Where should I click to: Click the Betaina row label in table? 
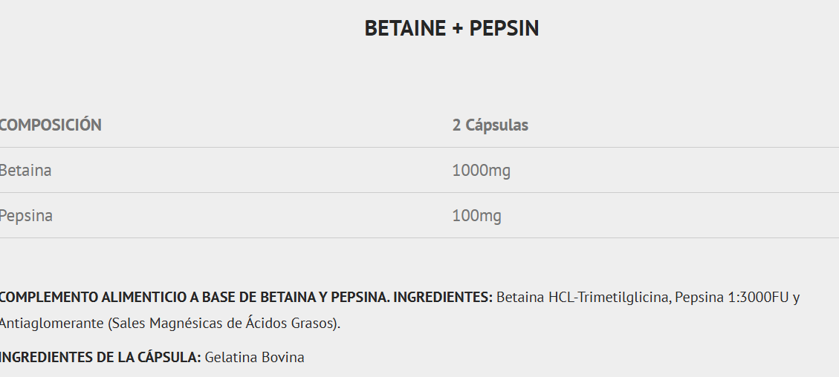[26, 171]
